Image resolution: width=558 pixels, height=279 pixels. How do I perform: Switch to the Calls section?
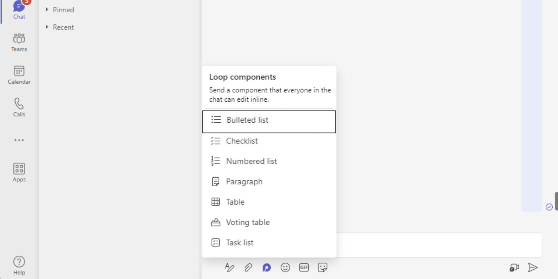tap(19, 107)
